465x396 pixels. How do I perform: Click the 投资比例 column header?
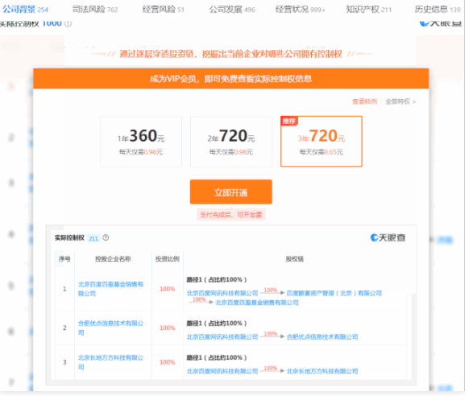168,259
